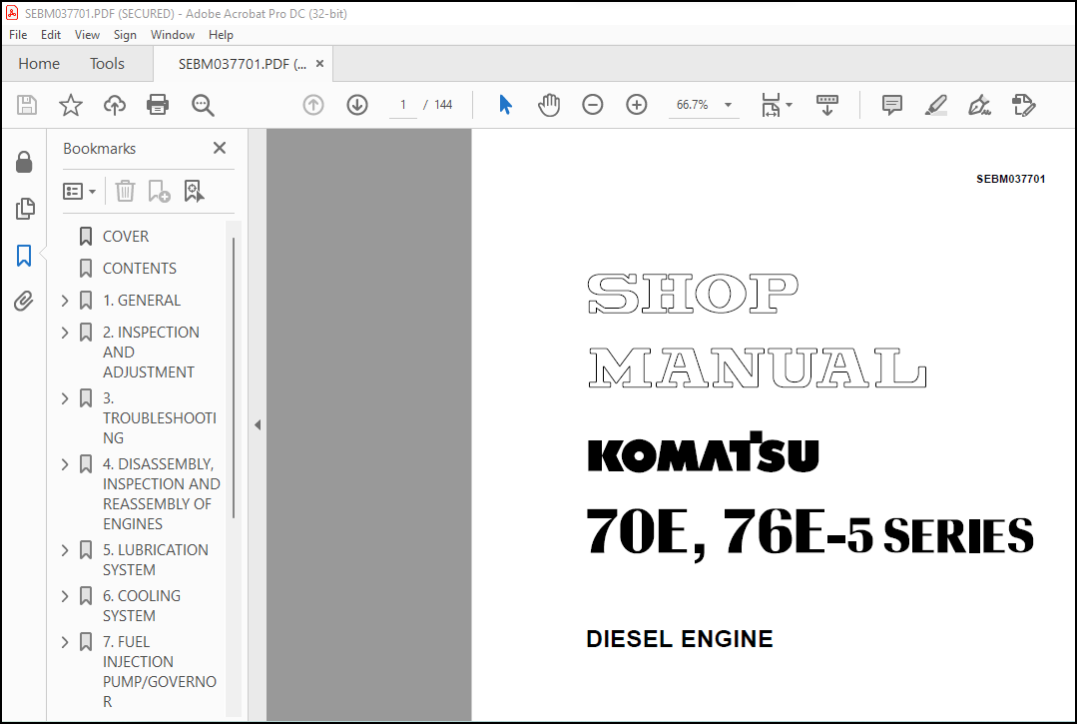Expand the 4. DISASSEMBLY bookmark
Screen dimensions: 1077x724
pyautogui.click(x=65, y=464)
